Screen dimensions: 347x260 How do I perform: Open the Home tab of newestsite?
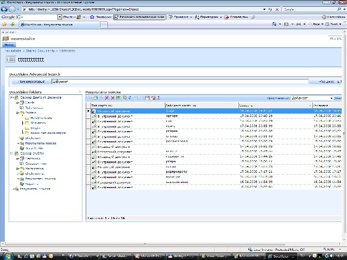tap(9, 45)
